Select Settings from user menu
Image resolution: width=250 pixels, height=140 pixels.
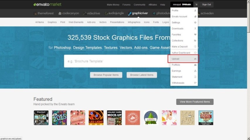[184, 22]
